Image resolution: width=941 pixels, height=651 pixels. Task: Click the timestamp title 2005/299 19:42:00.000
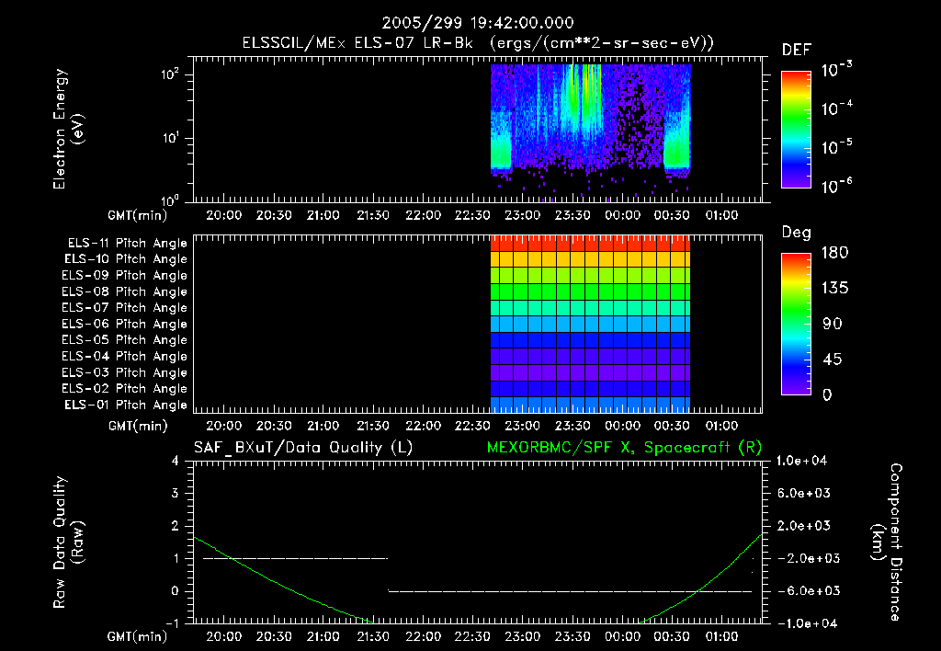pos(478,23)
